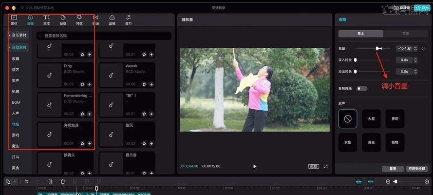Toggle 音频降噪 noise reduction
Image resolution: width=433 pixels, height=195 pixels.
(x=362, y=88)
